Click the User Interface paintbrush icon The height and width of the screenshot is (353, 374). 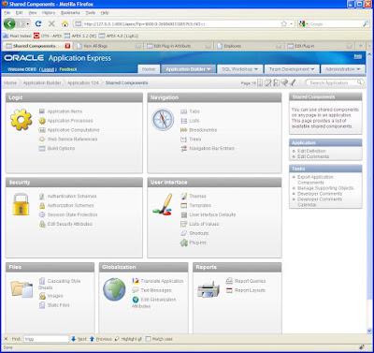163,204
